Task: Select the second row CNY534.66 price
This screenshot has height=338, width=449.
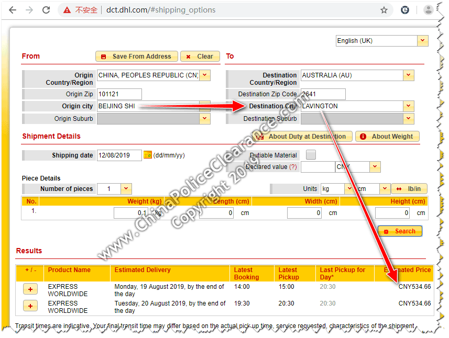Action: (414, 303)
